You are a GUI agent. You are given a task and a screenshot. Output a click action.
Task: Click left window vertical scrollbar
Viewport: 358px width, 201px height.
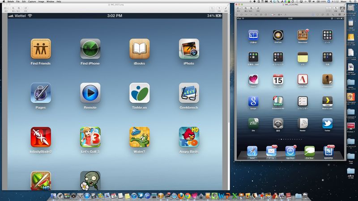click(229, 68)
